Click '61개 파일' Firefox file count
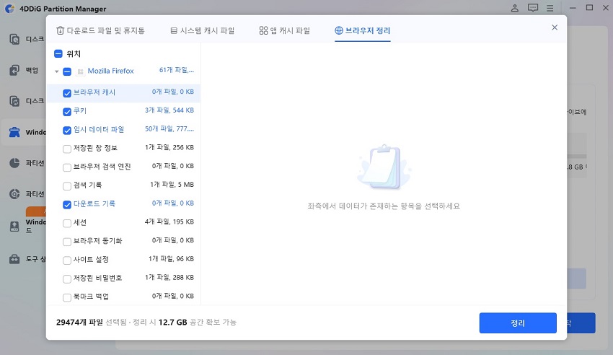 point(176,70)
